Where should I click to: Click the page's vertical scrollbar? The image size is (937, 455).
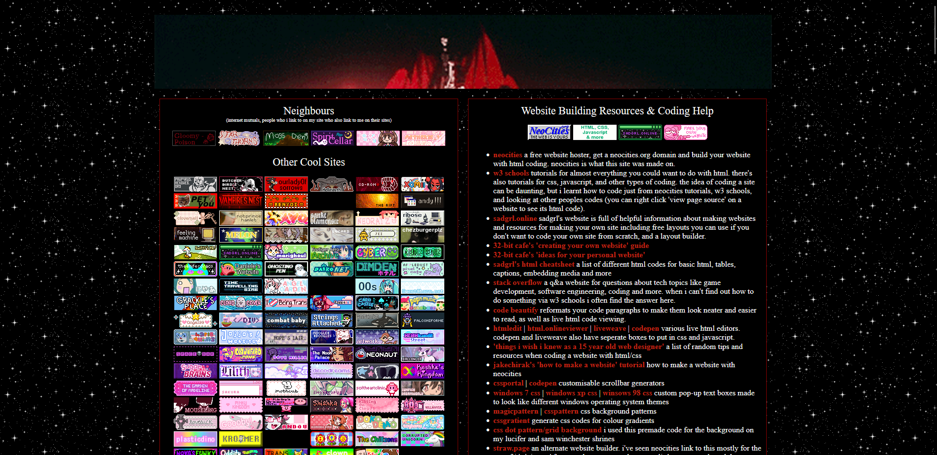(x=934, y=30)
